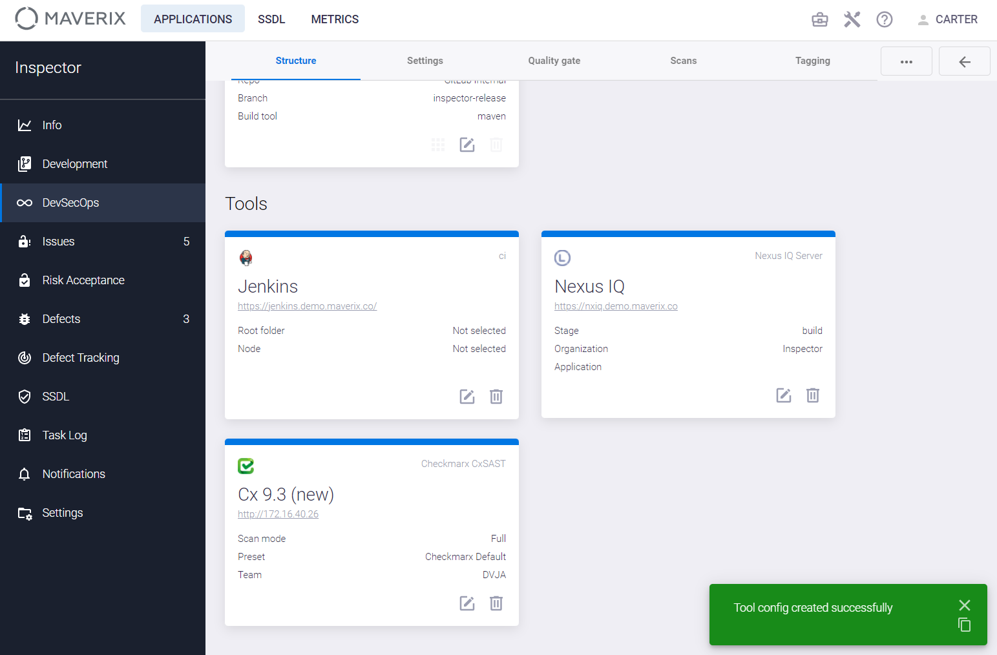Open the briefcase icon in top bar
This screenshot has height=655, width=997.
pos(820,19)
